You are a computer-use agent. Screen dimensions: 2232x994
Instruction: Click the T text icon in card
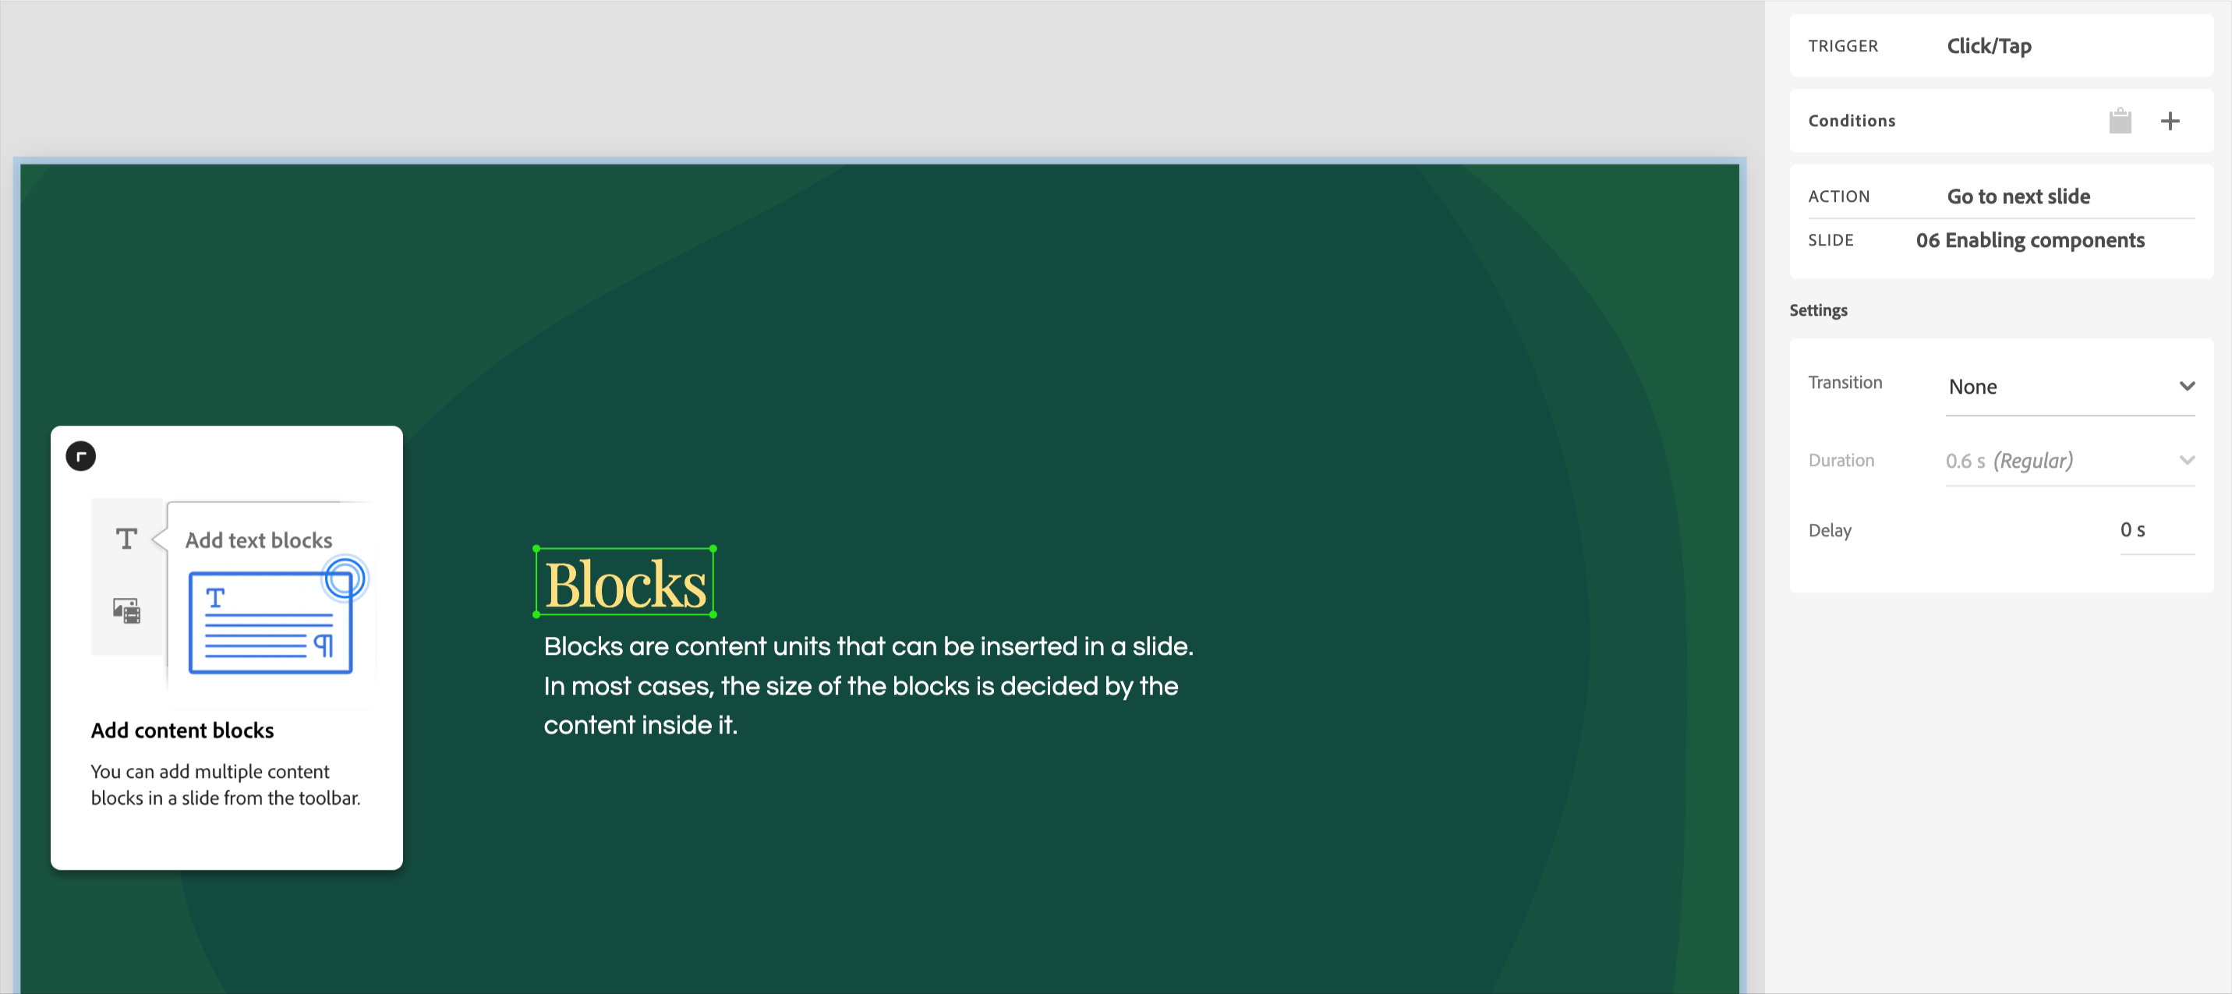[126, 539]
